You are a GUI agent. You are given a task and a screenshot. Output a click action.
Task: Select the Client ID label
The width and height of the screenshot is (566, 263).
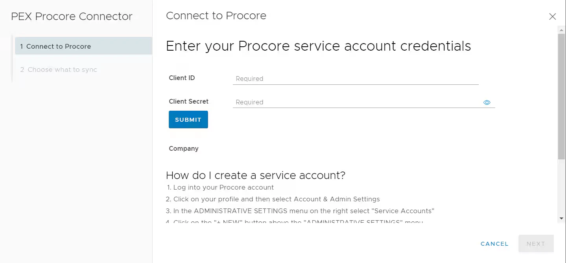click(182, 78)
